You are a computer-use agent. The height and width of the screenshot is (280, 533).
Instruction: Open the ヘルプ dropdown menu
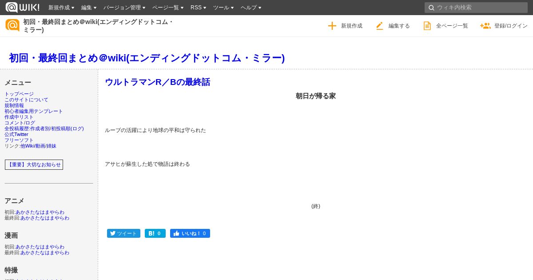click(x=251, y=8)
